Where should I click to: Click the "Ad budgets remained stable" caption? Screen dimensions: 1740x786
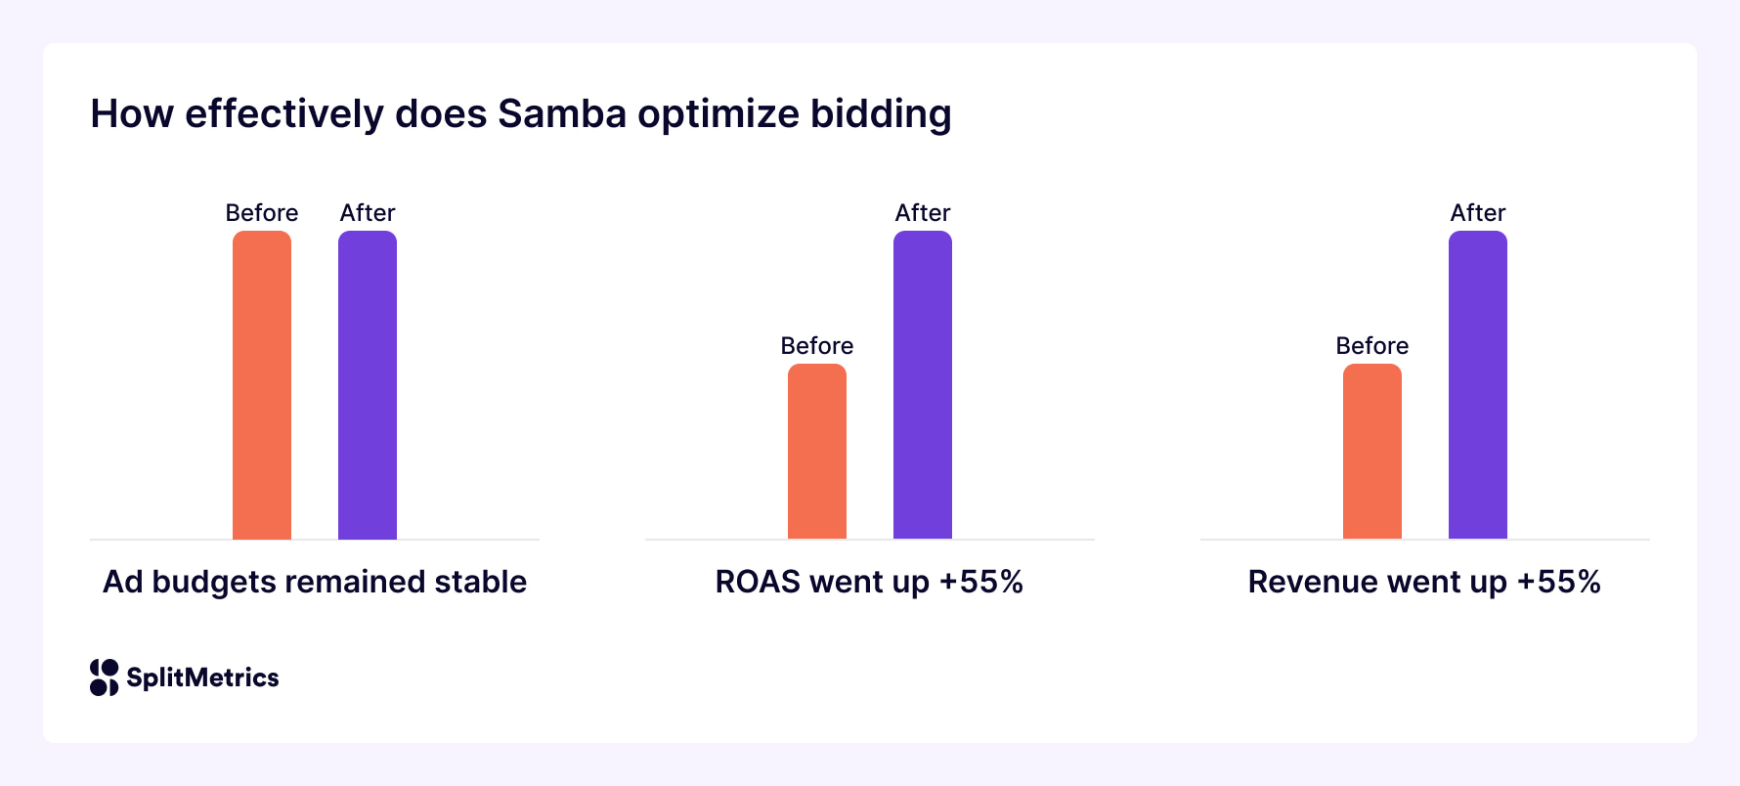[x=315, y=582]
